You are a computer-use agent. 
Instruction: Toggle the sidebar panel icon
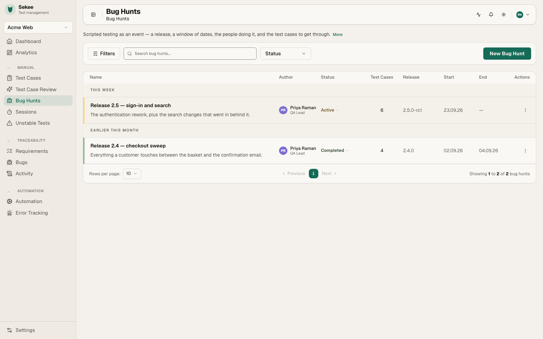point(93,15)
